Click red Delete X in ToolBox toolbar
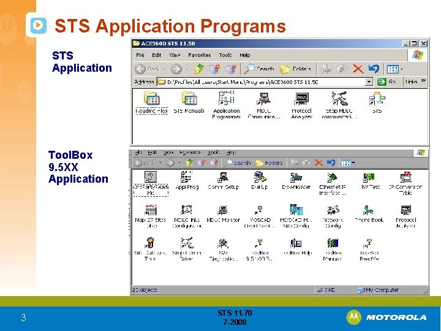 [318, 162]
